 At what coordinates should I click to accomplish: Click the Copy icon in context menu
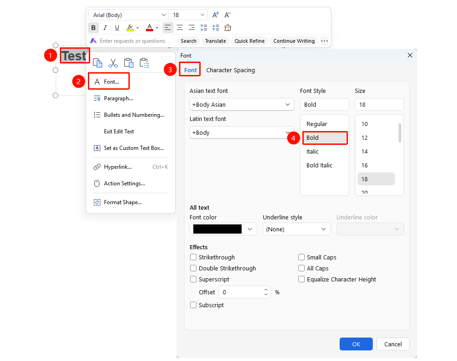point(98,63)
